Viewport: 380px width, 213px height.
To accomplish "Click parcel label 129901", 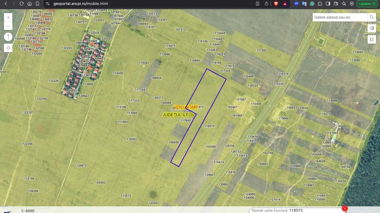I will (209, 175).
